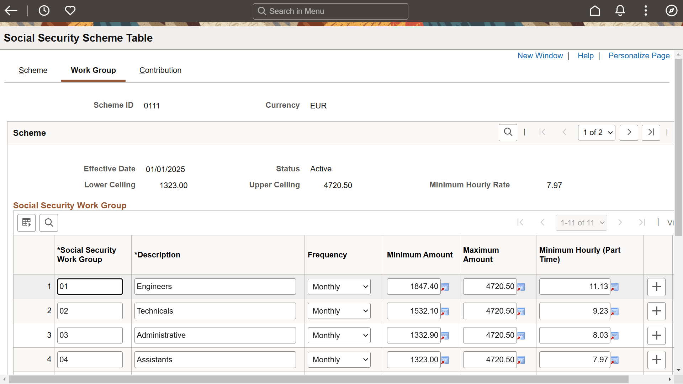This screenshot has width=683, height=384.
Task: Open the Actions three-dot menu
Action: click(646, 11)
